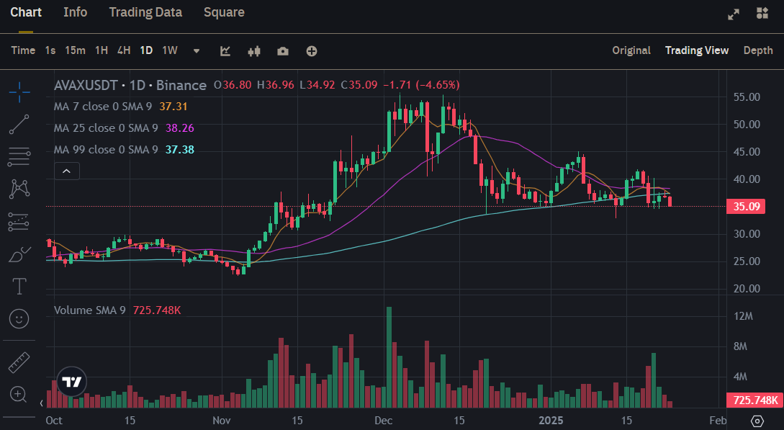Set the interval to 1s

pyautogui.click(x=50, y=50)
